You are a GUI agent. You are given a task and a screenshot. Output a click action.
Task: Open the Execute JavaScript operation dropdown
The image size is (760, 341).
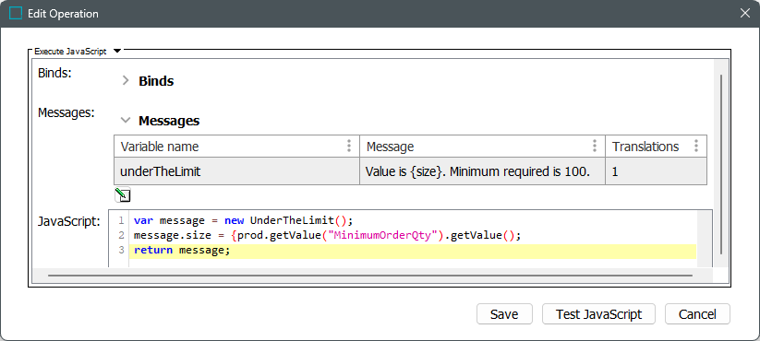(x=116, y=51)
